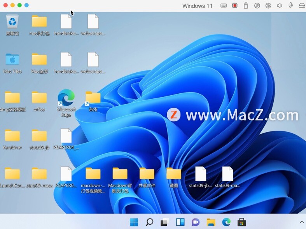Enter full screen with green button
The width and height of the screenshot is (306, 229).
[x=19, y=5]
